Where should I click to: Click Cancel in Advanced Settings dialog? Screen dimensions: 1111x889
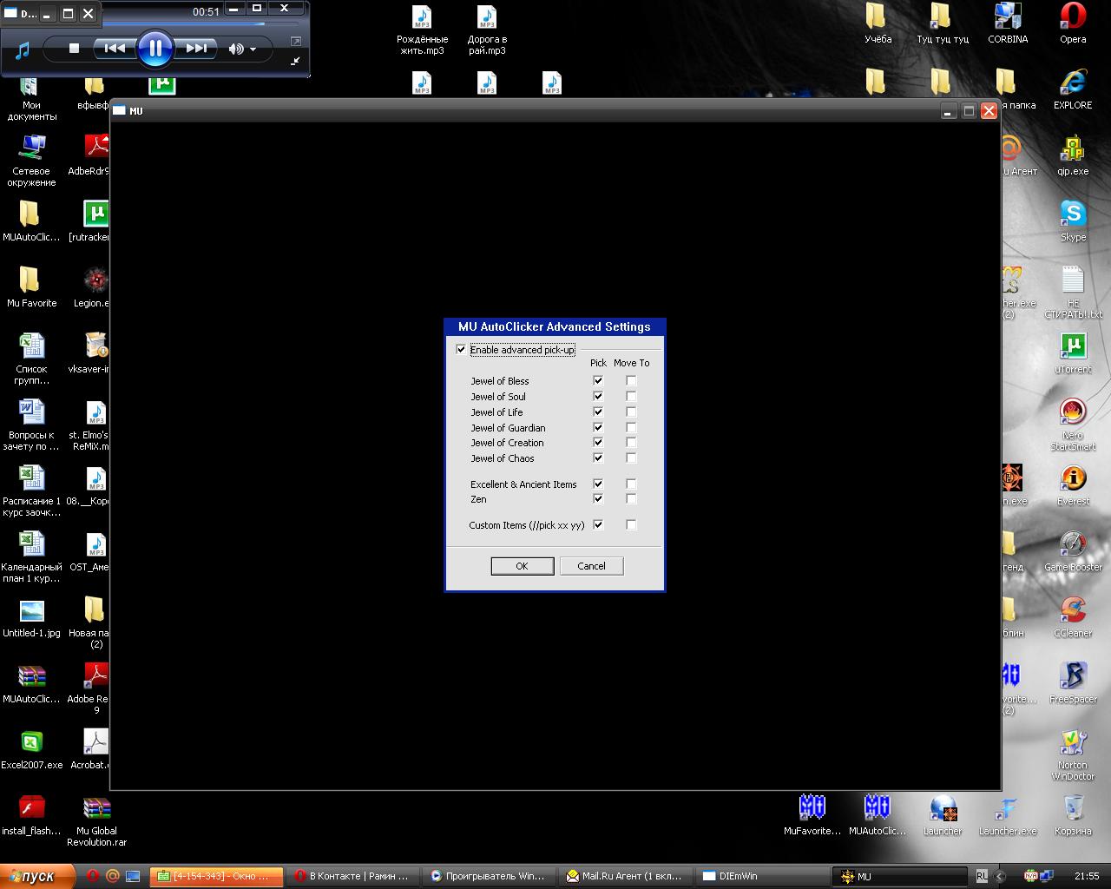click(x=592, y=566)
